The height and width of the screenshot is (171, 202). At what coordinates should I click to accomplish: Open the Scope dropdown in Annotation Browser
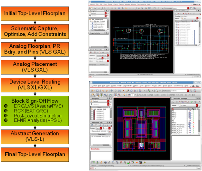[x=101, y=128]
